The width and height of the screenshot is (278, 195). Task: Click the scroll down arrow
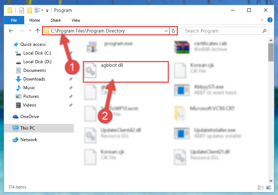coord(271,181)
